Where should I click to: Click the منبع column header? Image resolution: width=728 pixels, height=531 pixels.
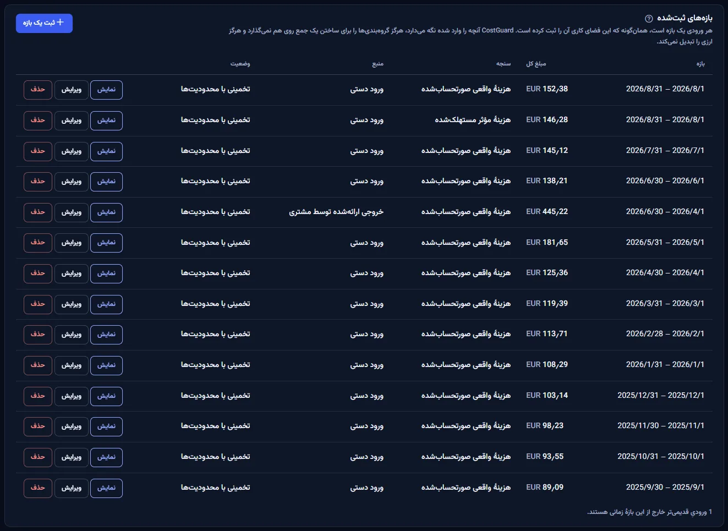coord(377,64)
